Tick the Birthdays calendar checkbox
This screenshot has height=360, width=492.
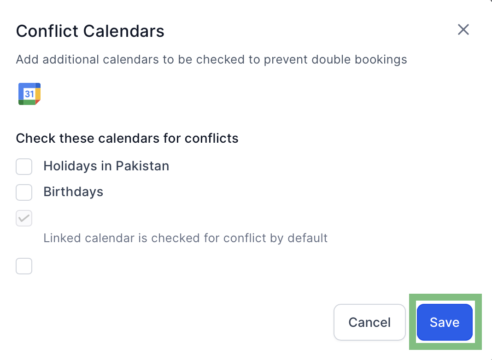click(x=24, y=192)
